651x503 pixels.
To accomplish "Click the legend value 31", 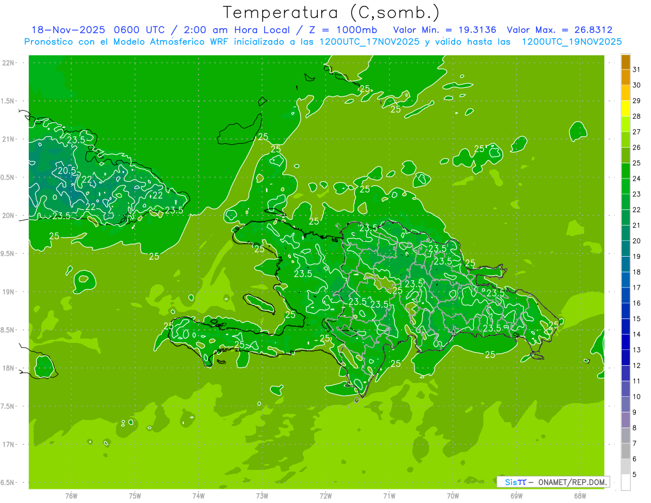I will coord(636,69).
